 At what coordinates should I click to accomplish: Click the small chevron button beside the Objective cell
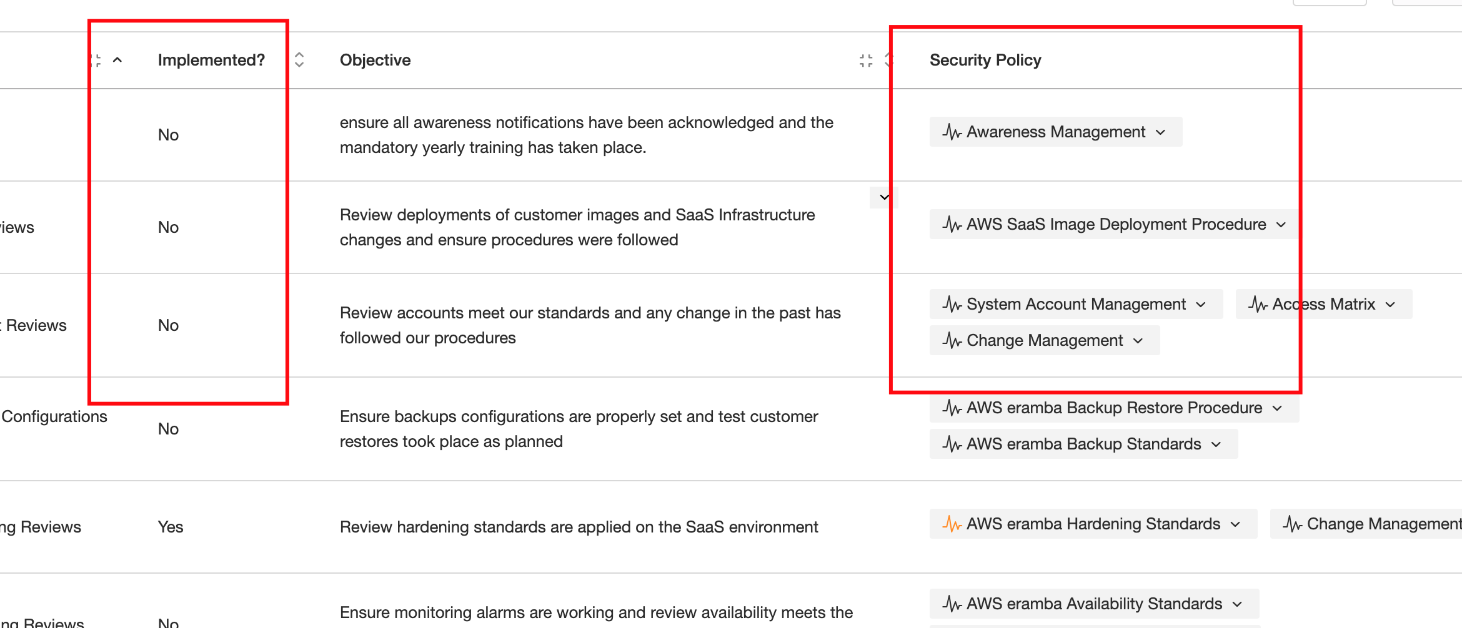[x=884, y=197]
